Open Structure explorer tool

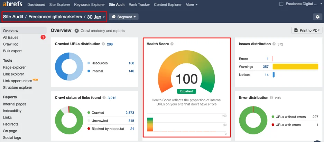point(18,88)
